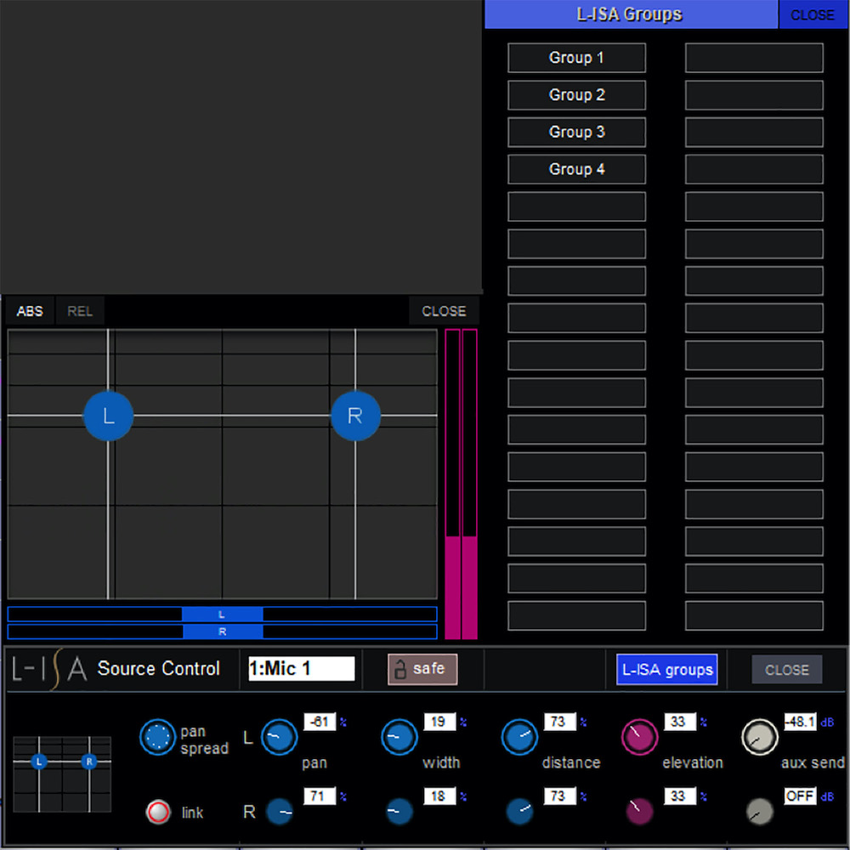Open the mini pan grid thumbnail
The image size is (850, 850).
[x=62, y=774]
